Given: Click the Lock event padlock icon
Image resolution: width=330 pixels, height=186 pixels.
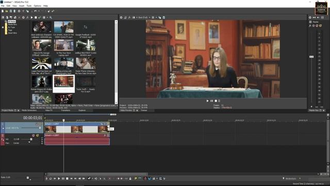Looking at the screenshot, I should (130, 179).
